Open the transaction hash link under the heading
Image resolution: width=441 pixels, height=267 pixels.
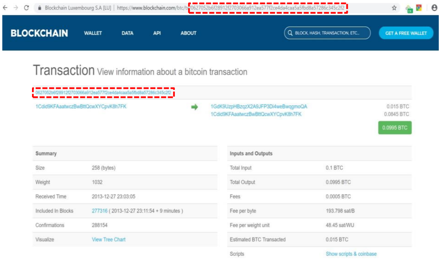point(103,93)
